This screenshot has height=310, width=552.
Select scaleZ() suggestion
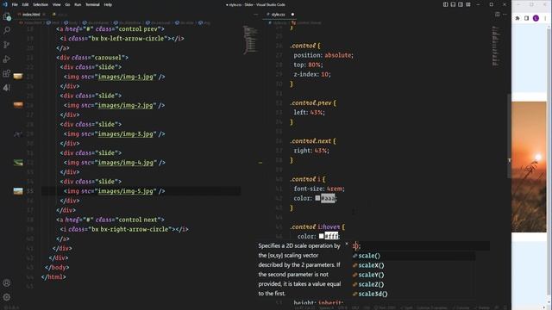coord(414,284)
